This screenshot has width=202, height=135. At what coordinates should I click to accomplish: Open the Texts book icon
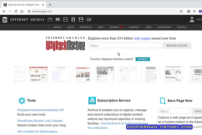tap(58, 19)
